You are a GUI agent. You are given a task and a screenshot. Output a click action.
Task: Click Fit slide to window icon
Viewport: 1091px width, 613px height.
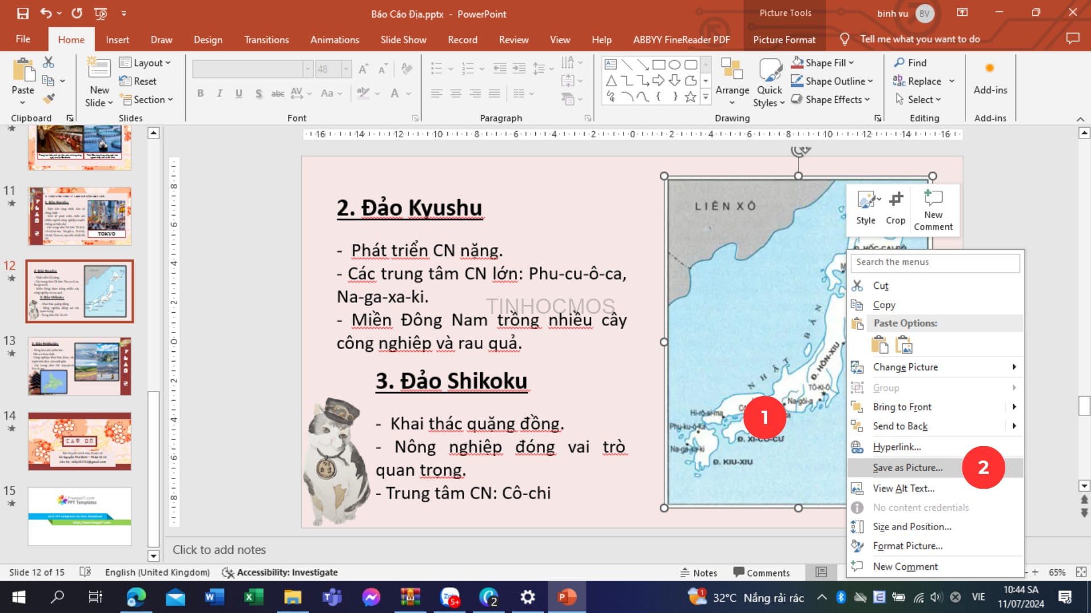(x=1081, y=572)
